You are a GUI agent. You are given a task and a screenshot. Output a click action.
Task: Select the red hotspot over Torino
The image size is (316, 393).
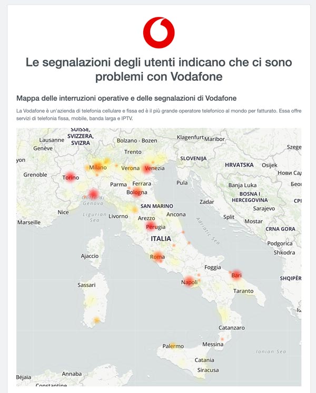coord(71,177)
